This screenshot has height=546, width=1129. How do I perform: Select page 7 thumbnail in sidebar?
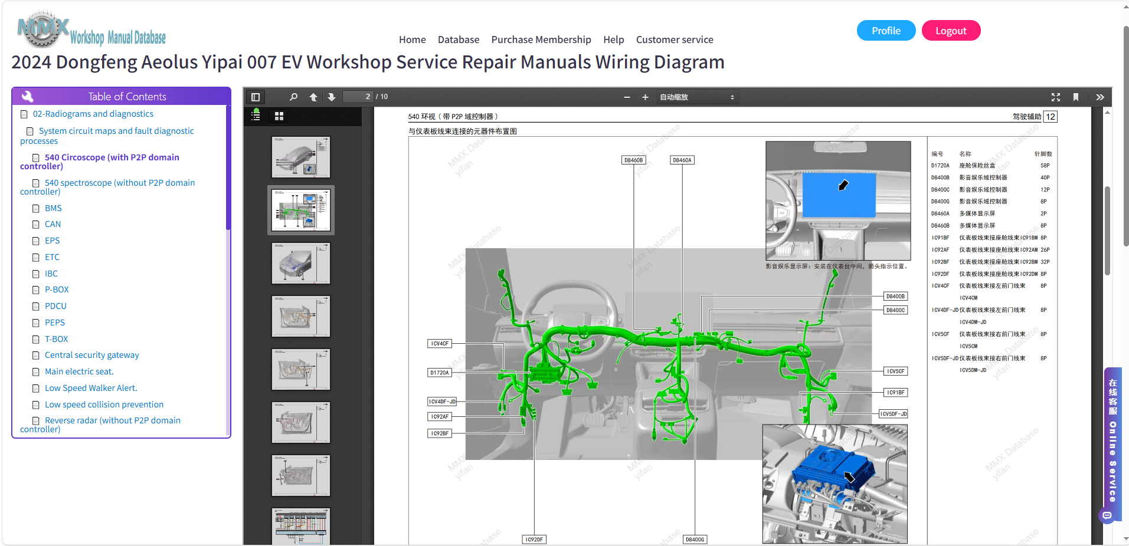click(x=301, y=475)
